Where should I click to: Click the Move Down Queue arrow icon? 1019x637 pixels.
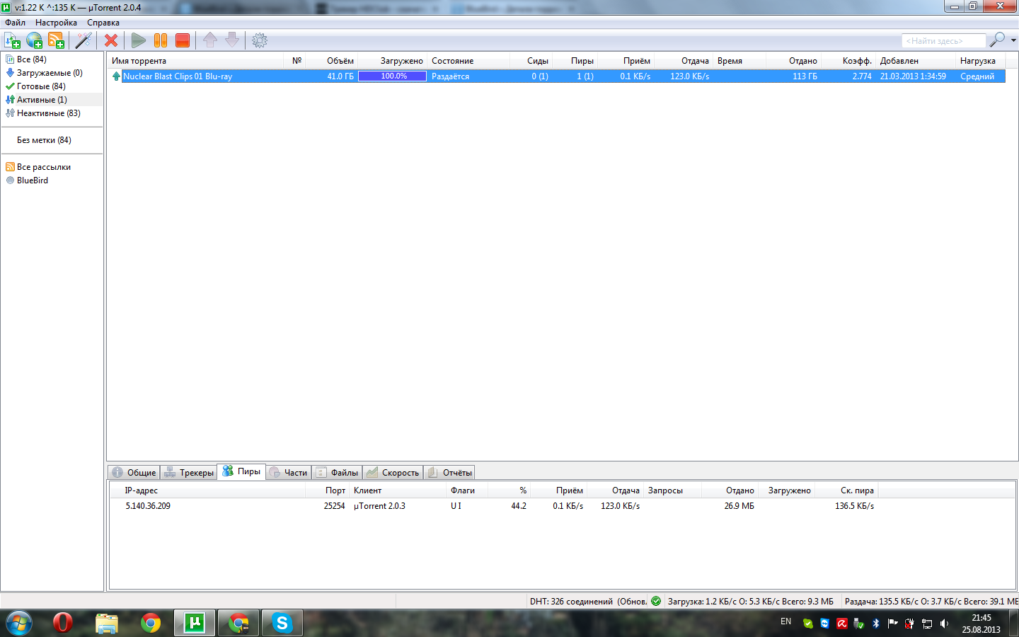232,40
